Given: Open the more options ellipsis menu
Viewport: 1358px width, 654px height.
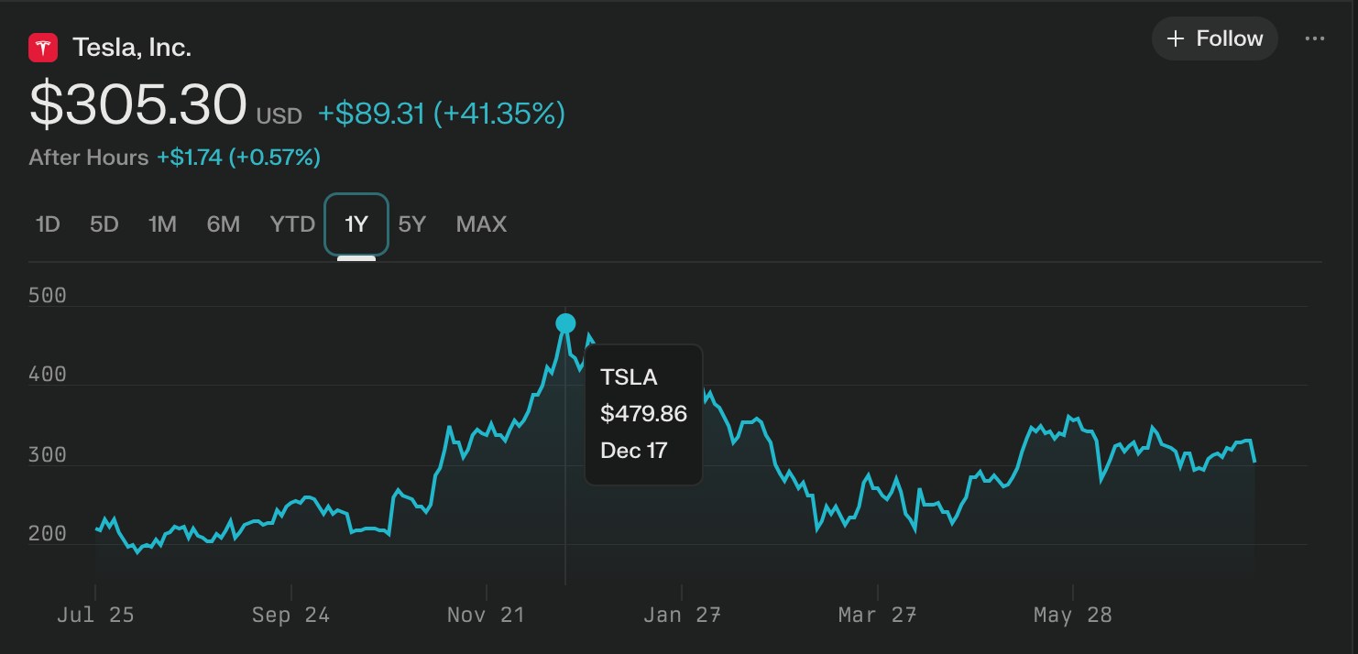Looking at the screenshot, I should [1314, 38].
